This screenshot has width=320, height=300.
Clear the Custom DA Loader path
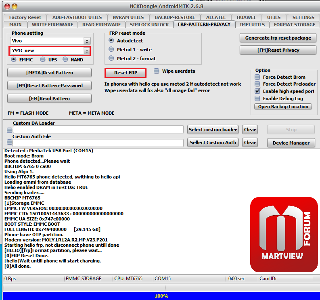click(x=250, y=130)
